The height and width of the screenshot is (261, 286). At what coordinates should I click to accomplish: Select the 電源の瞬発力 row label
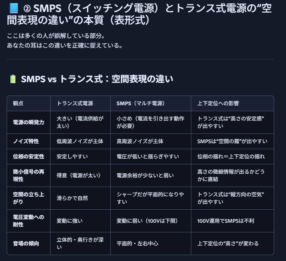pyautogui.click(x=29, y=122)
